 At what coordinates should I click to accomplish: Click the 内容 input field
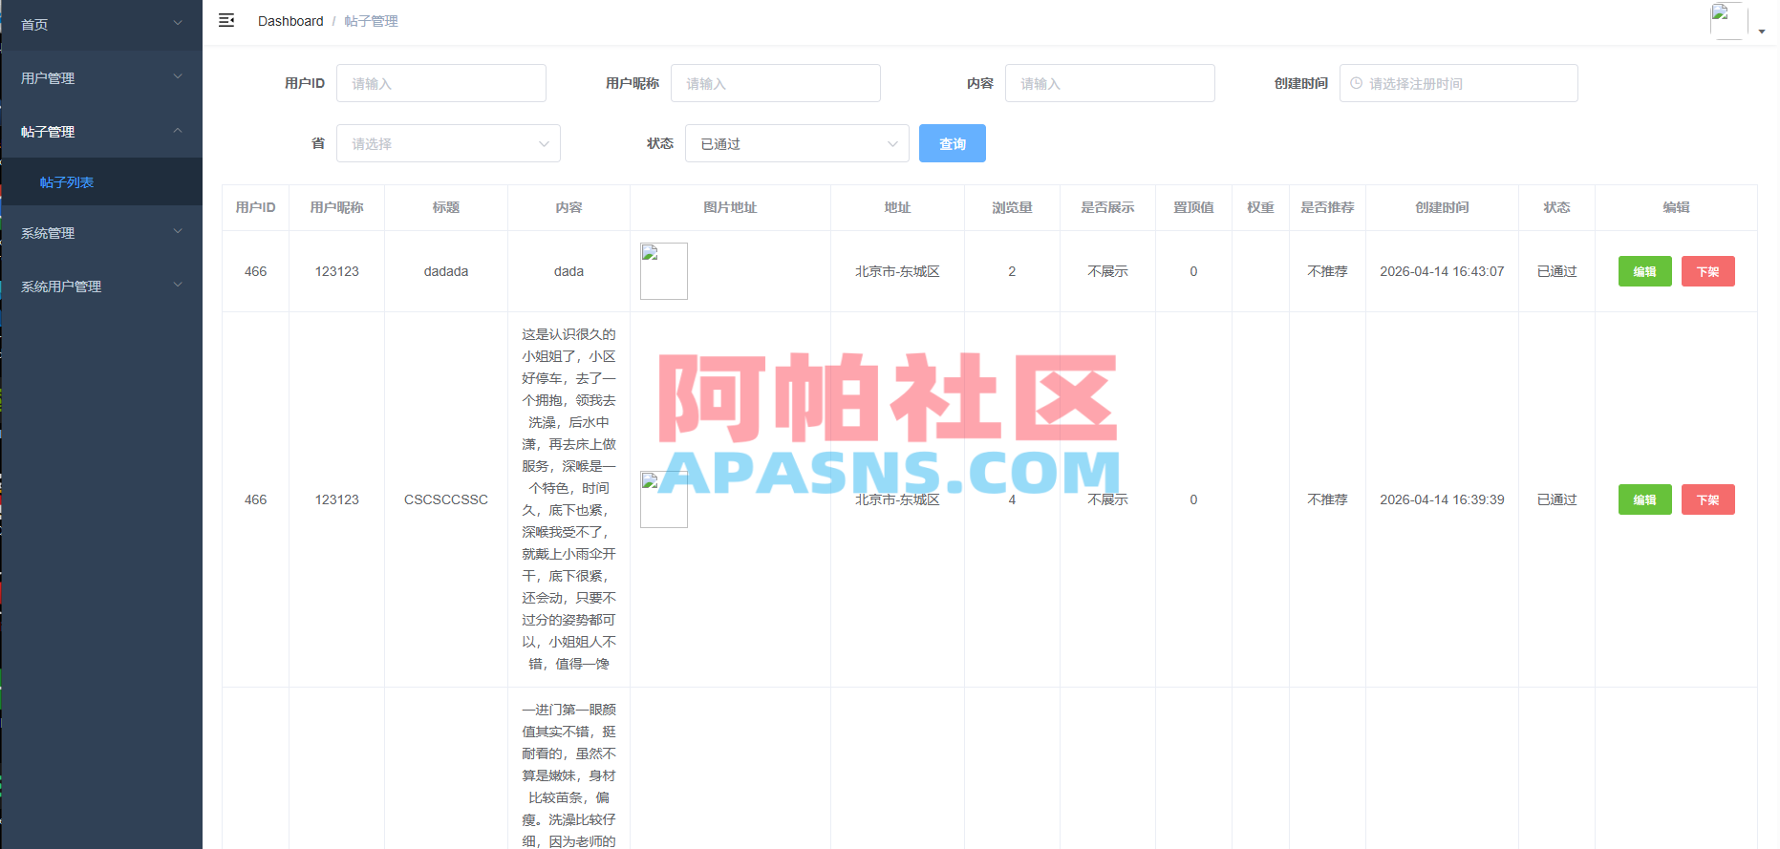1110,83
